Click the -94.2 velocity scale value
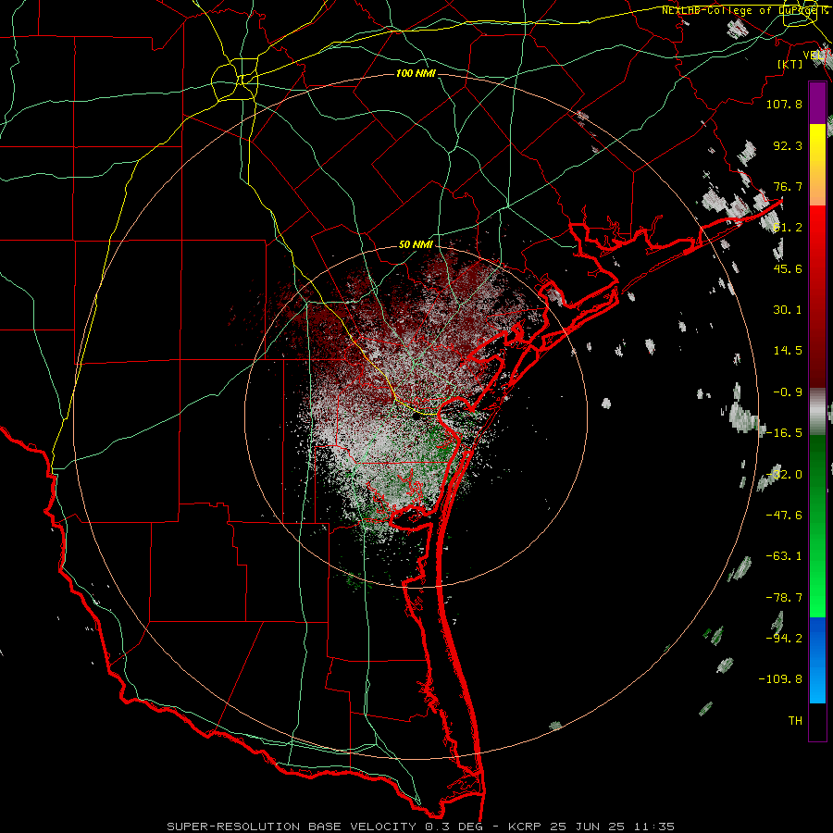Viewport: 833px width, 833px height. pyautogui.click(x=784, y=638)
